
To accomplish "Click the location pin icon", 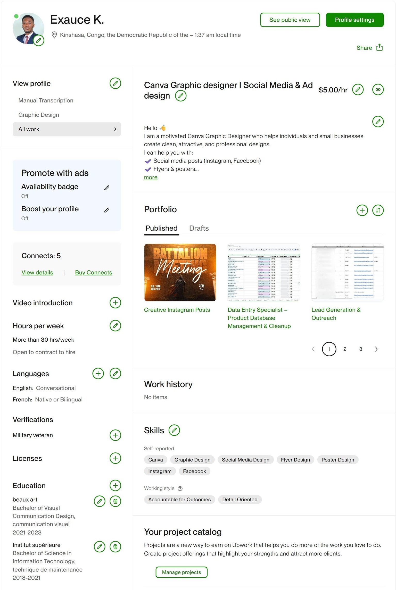I will 54,35.
